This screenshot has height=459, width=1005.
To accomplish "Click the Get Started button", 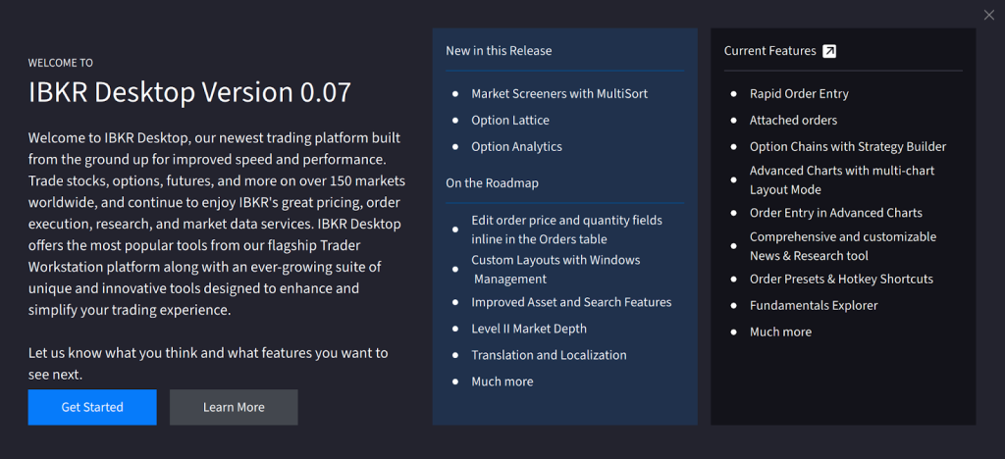I will [92, 407].
